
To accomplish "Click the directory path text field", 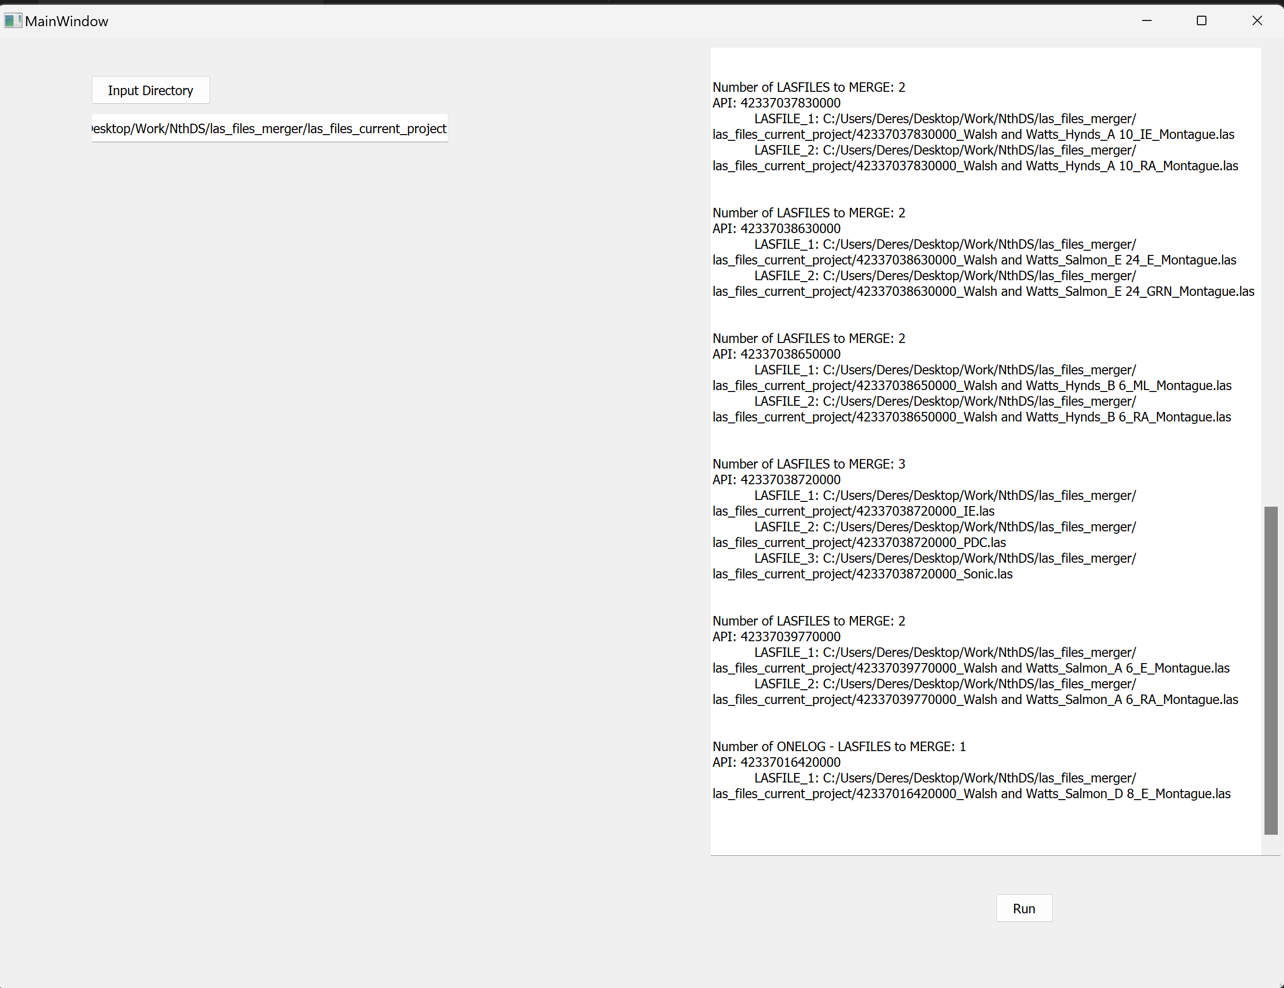I will (x=269, y=128).
